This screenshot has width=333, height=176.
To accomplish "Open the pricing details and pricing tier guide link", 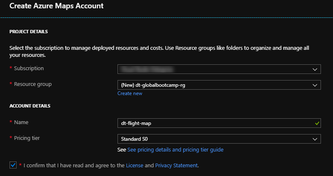I will [175, 149].
